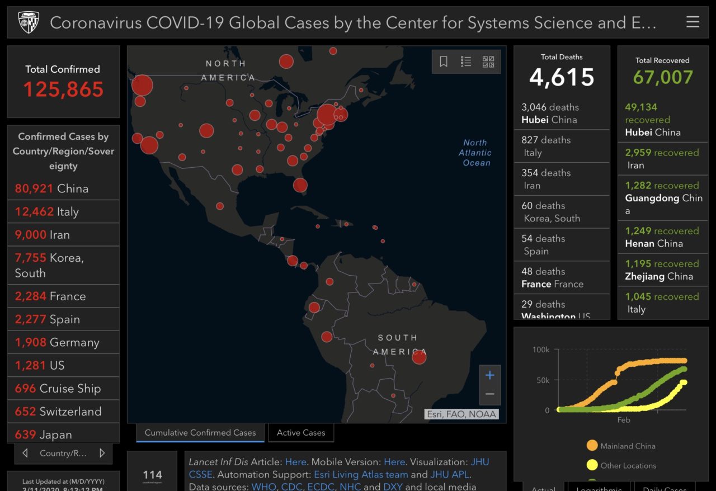Switch to the Active Cases tab

(x=301, y=432)
